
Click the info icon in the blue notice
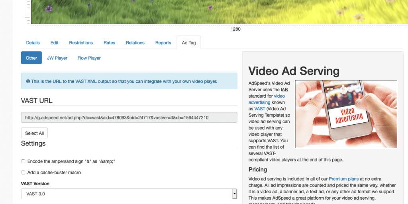tap(28, 81)
